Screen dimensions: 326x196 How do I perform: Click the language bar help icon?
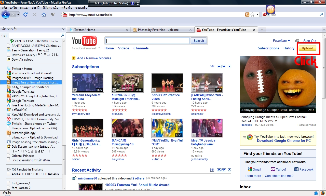coord(132,3)
